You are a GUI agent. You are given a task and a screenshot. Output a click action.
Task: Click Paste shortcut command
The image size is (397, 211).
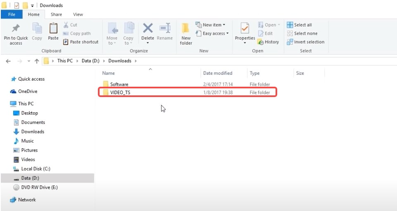81,42
